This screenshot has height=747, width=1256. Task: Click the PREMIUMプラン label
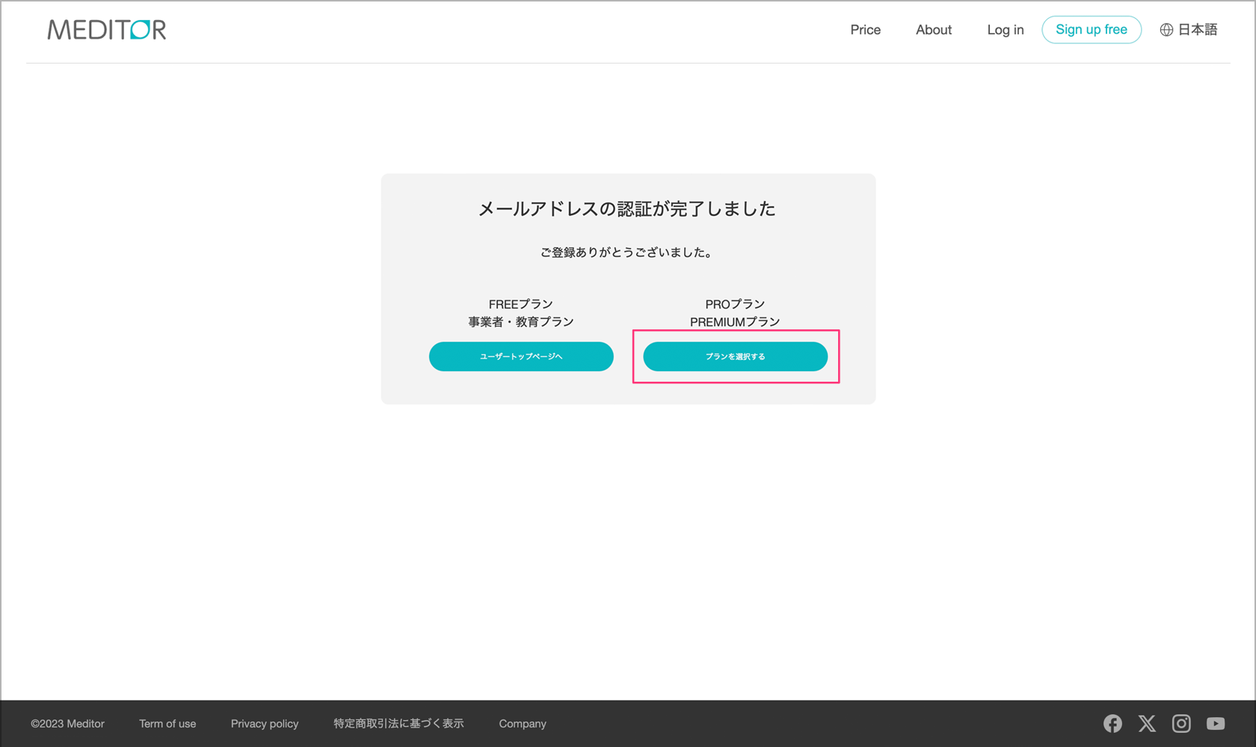tap(735, 322)
